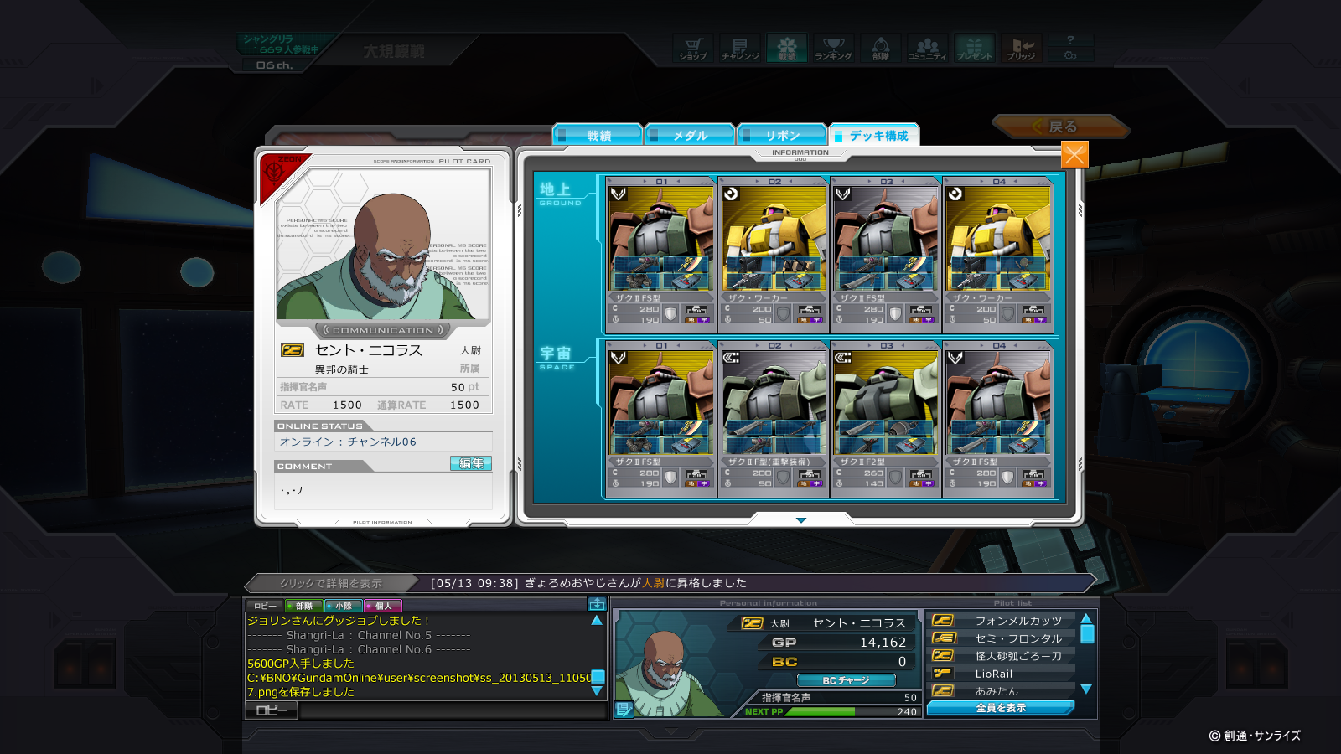The image size is (1341, 754).
Task: Open the コミュニティ community icon
Action: [927, 48]
